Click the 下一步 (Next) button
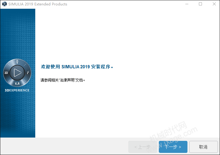Viewport: 220px width, 155px height. coord(173,147)
